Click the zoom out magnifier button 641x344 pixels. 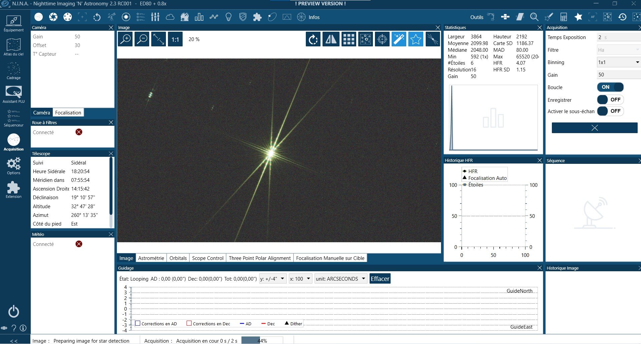(x=142, y=39)
